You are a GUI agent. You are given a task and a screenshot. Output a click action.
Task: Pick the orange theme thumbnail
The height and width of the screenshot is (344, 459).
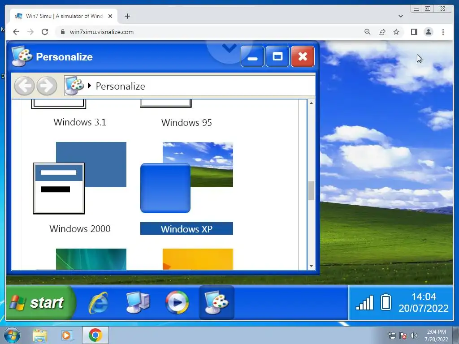pyautogui.click(x=198, y=259)
